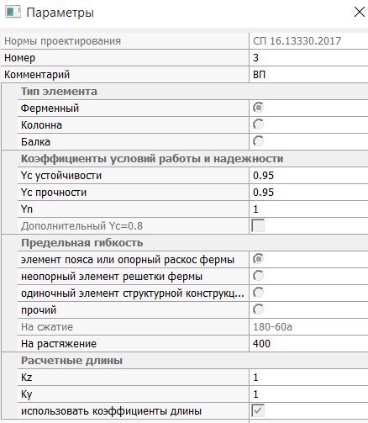Edit the Номер value field
Viewport: 368px width, 423px height.
[308, 58]
